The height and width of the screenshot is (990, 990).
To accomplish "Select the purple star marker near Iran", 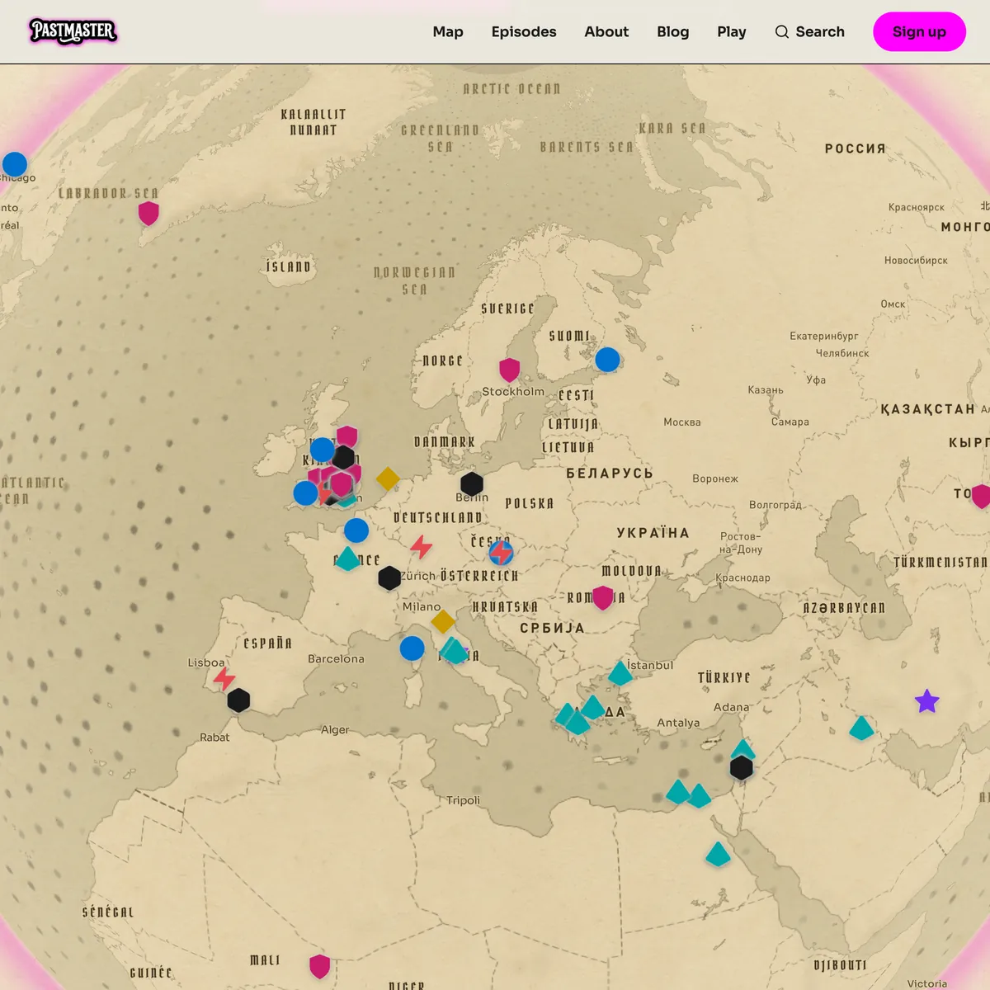I will 927,701.
